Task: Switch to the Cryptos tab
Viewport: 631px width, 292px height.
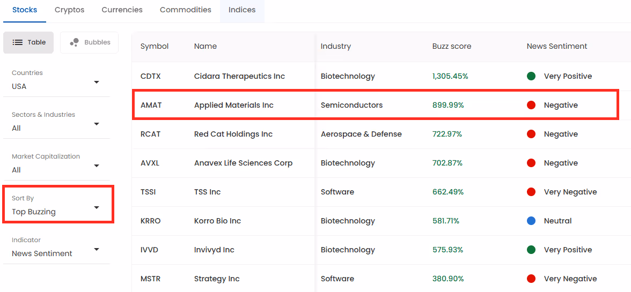Action: click(x=69, y=10)
